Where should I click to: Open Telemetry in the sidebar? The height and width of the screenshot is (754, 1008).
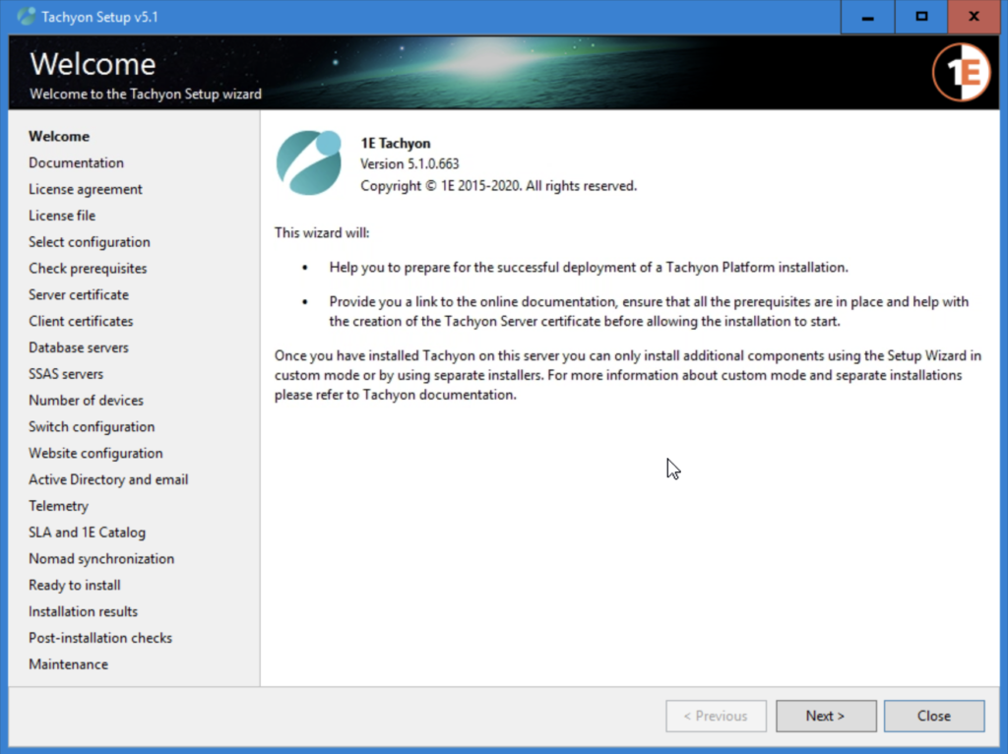tap(58, 506)
